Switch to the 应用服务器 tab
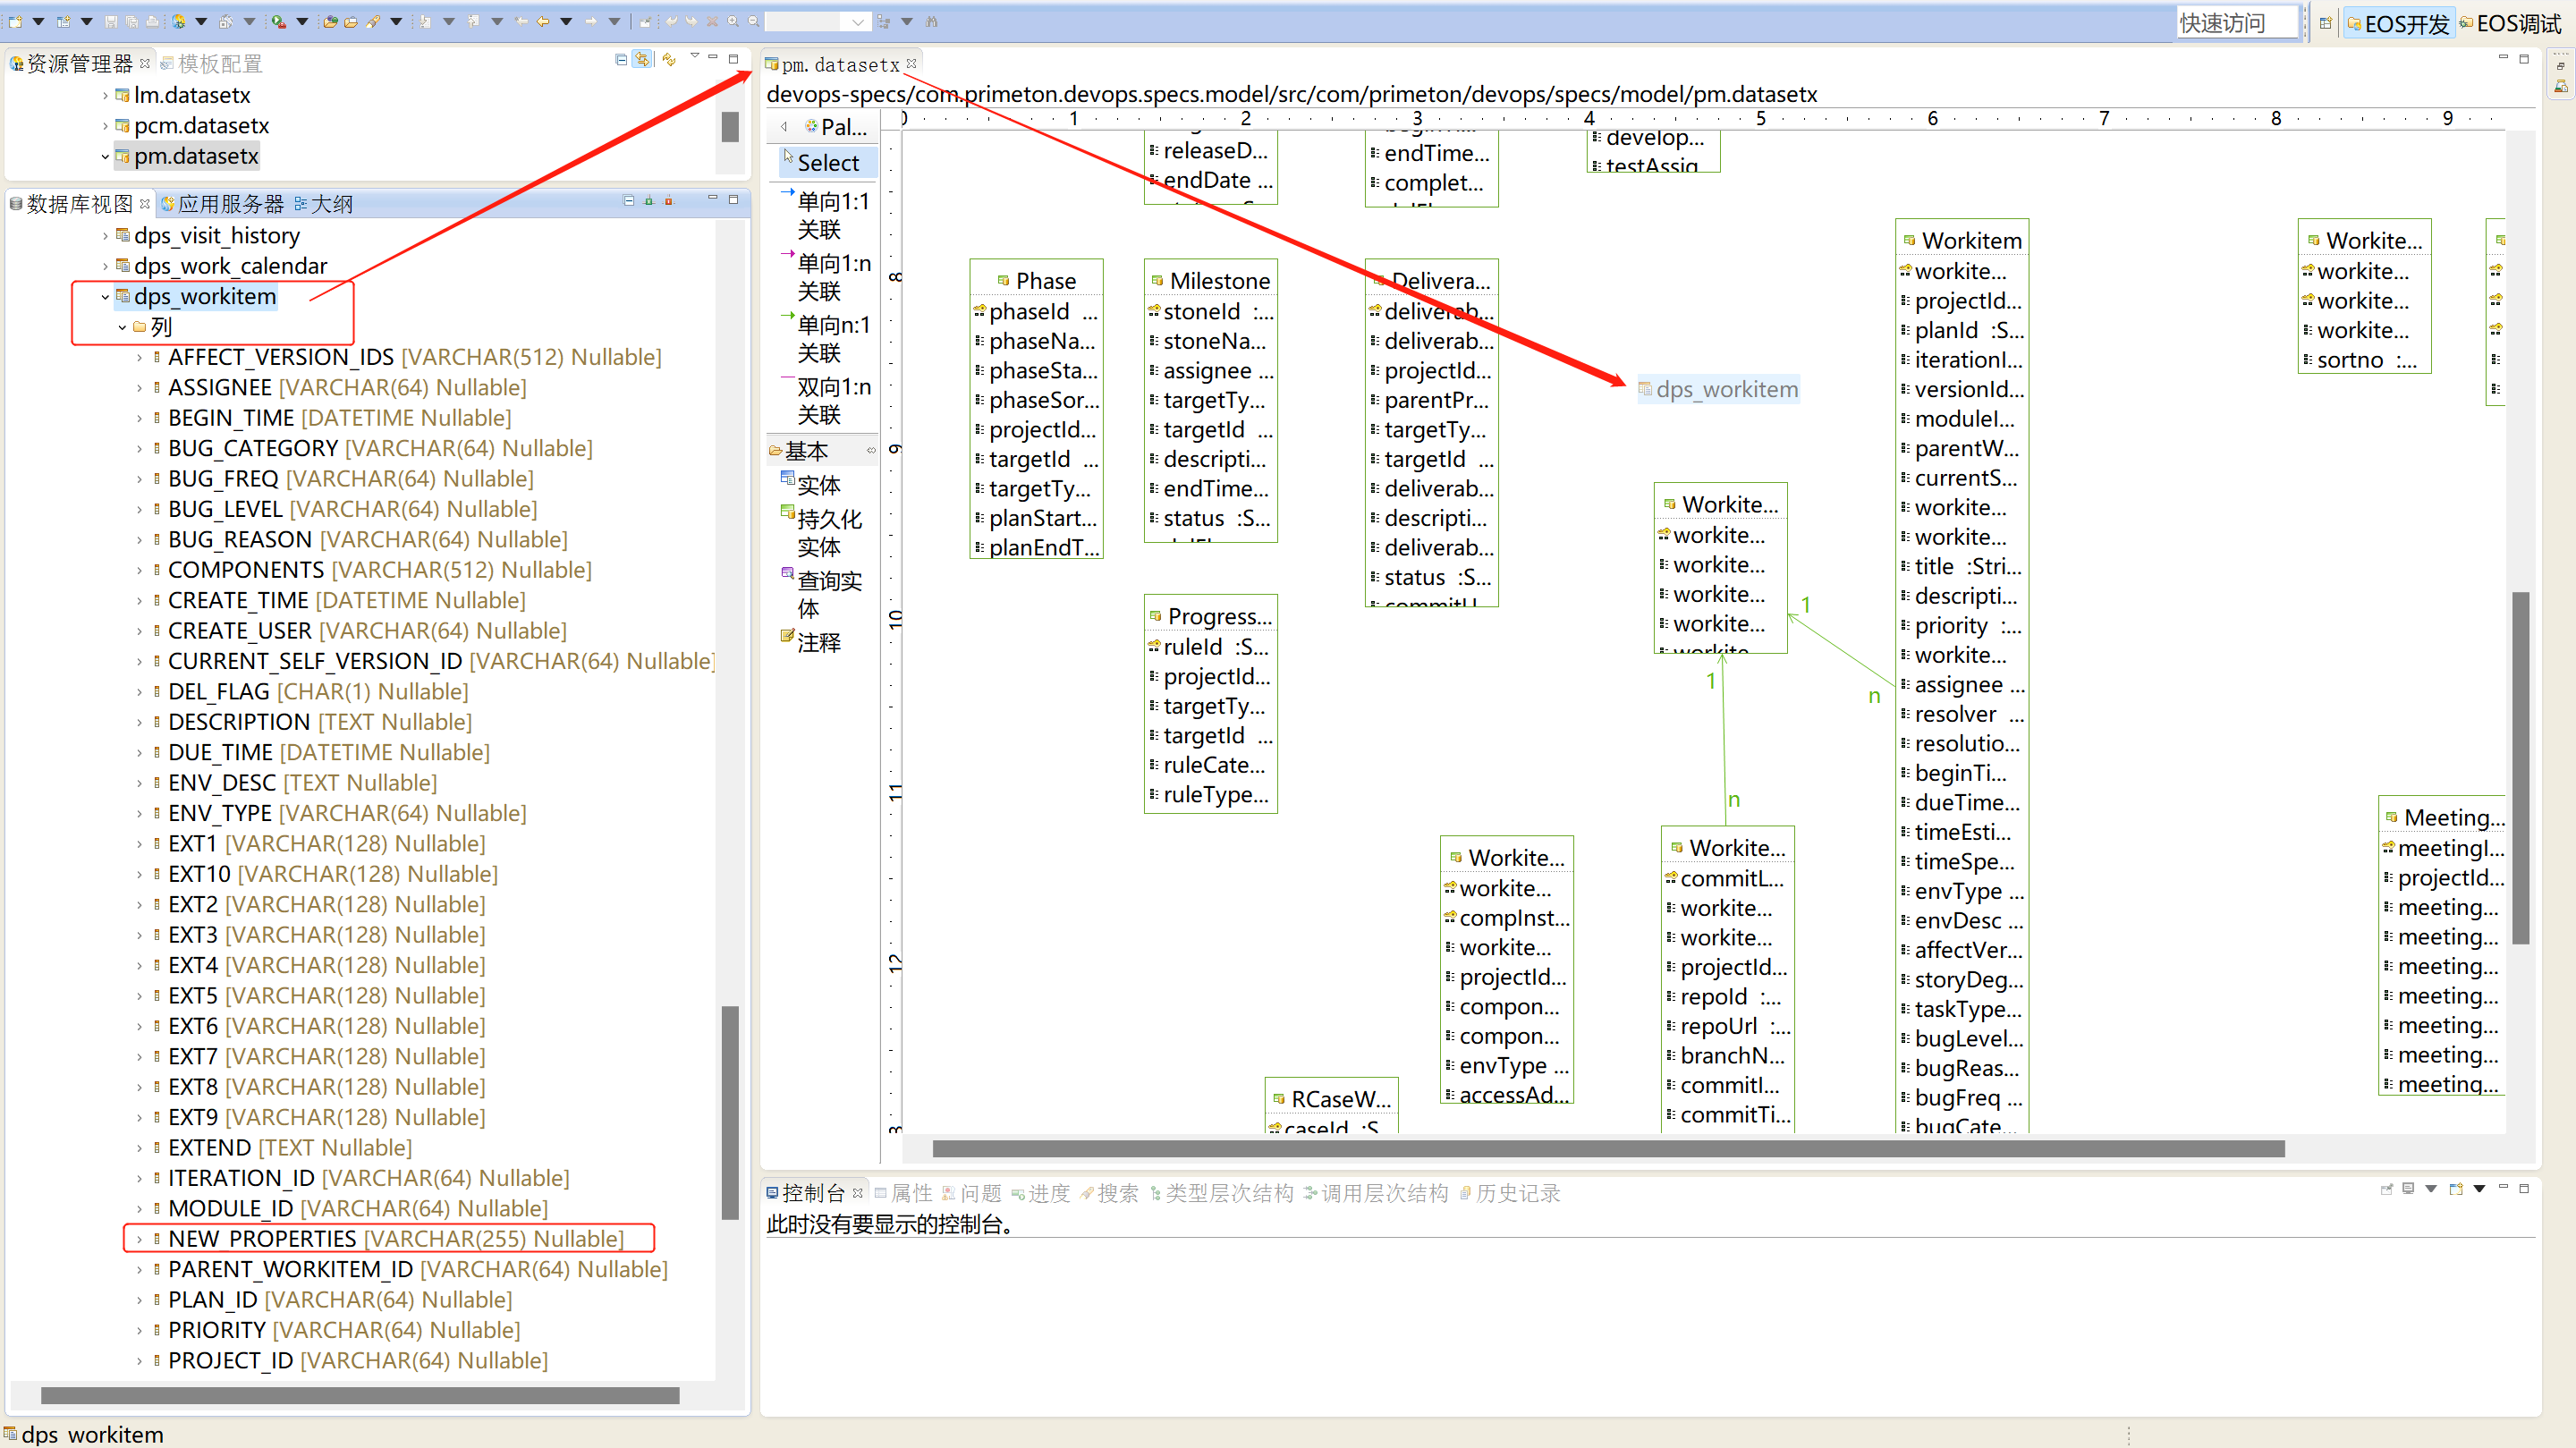This screenshot has height=1448, width=2576. pos(229,204)
